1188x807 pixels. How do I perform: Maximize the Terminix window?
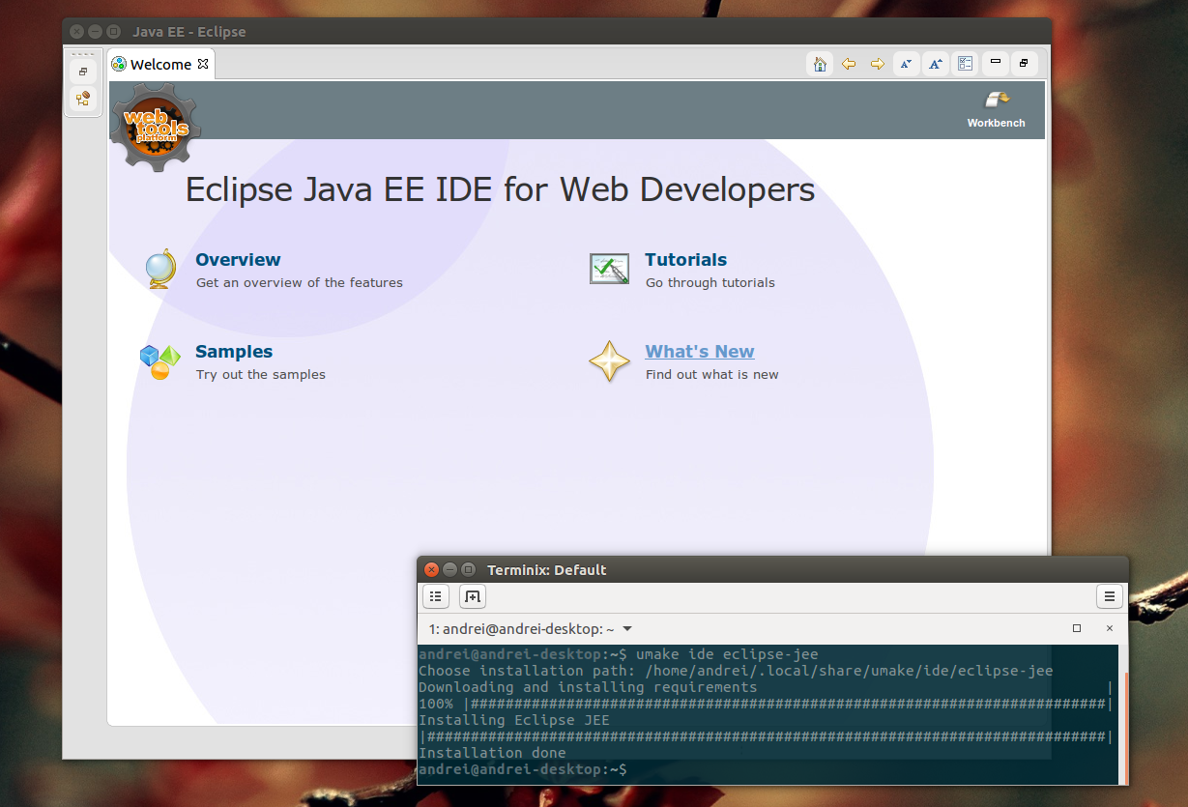(x=469, y=569)
